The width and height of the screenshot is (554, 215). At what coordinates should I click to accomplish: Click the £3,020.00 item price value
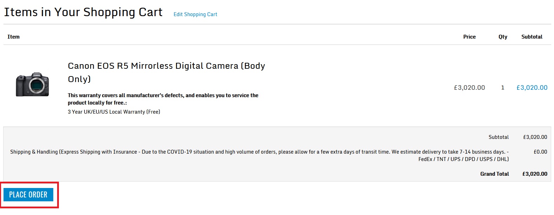click(x=469, y=88)
